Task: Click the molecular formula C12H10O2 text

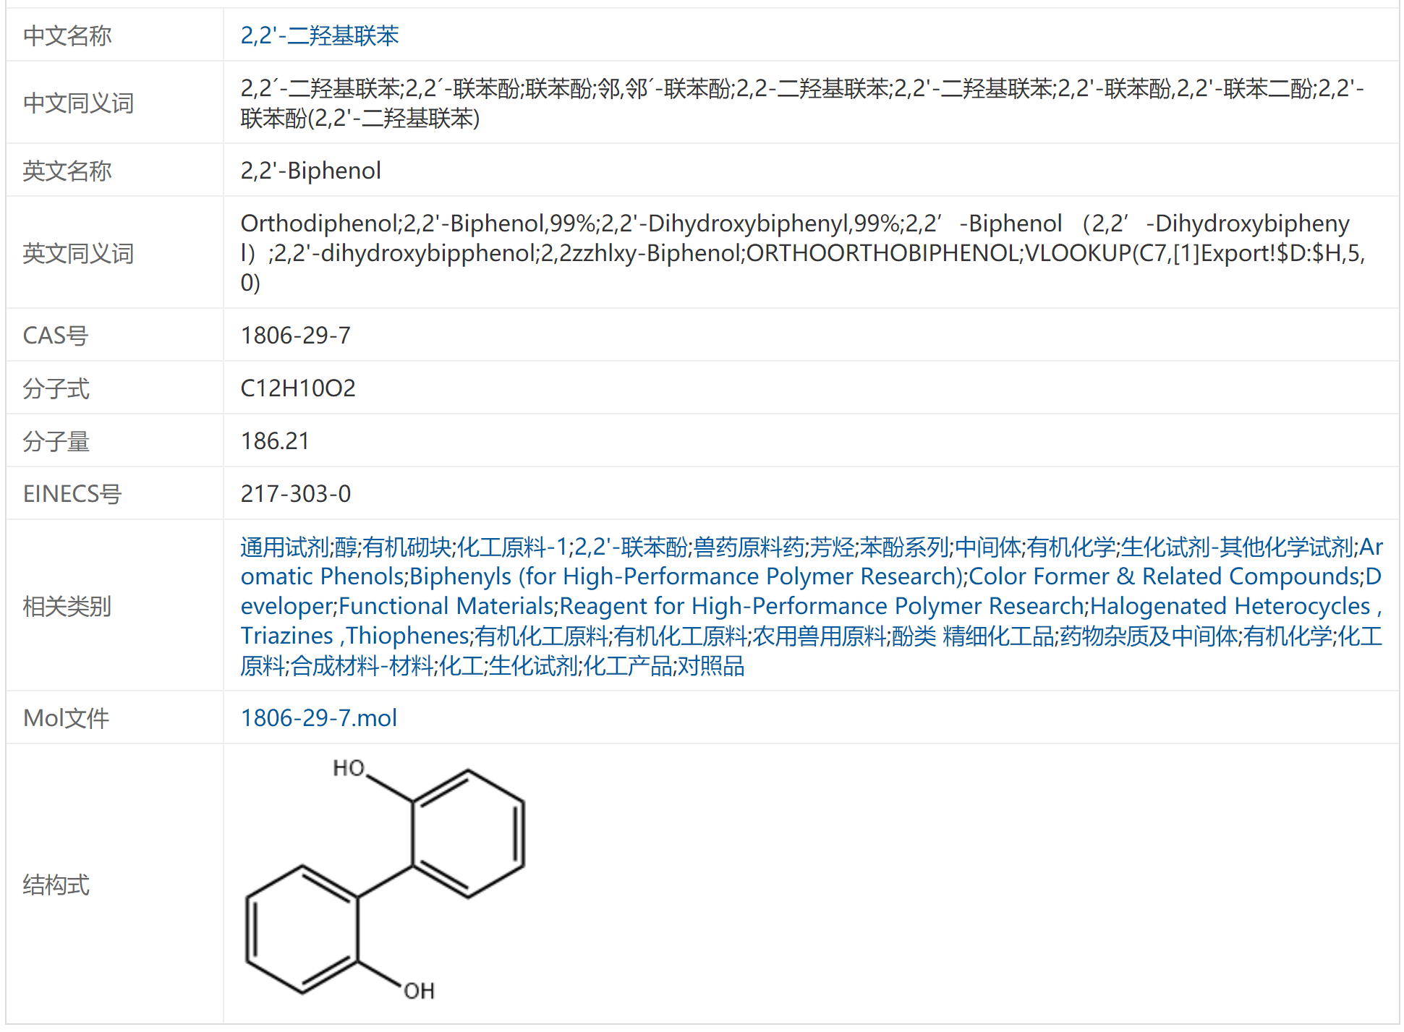Action: (x=297, y=388)
